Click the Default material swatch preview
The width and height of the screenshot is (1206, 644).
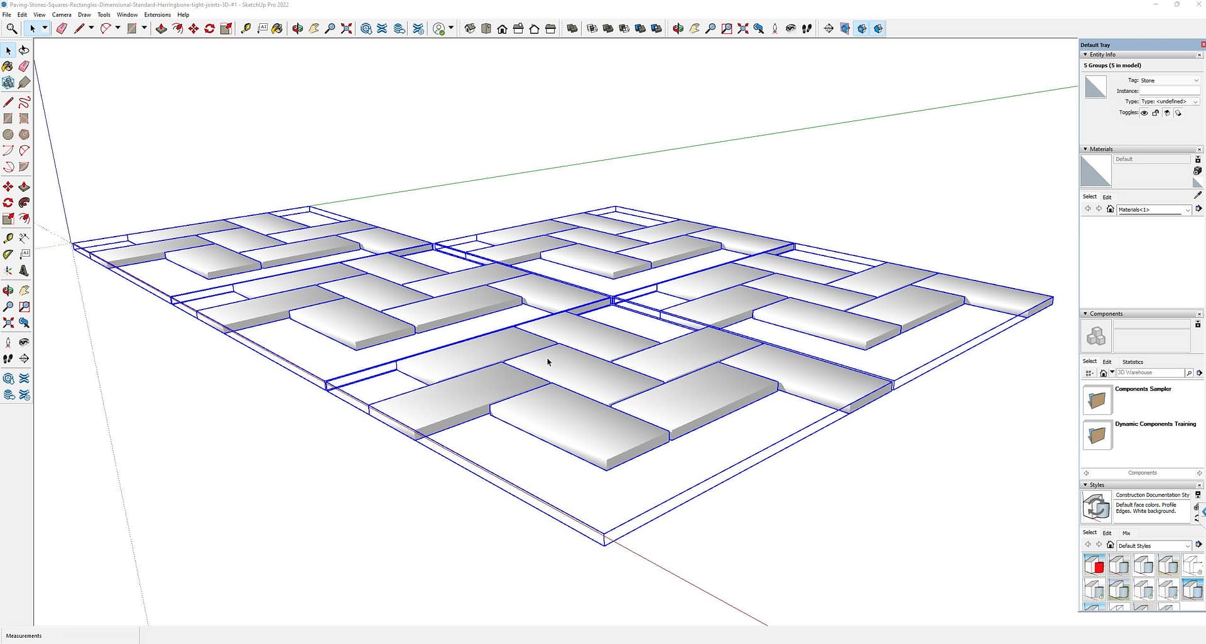click(x=1095, y=171)
